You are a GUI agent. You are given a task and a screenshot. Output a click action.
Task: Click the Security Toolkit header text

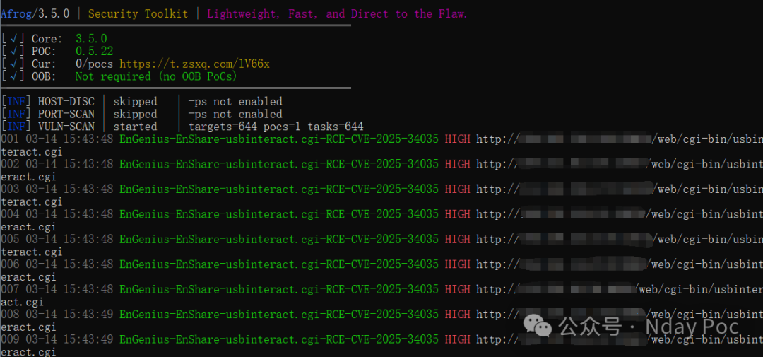click(138, 13)
